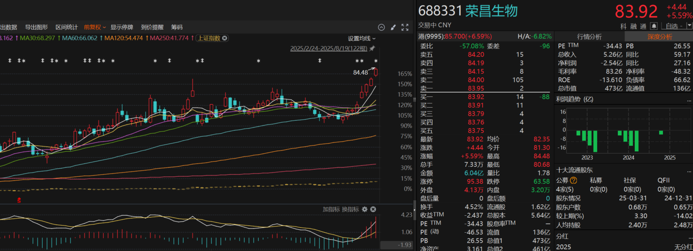Enter fullscreen chart view
Screen dimensions: 693x251
[x=405, y=27]
